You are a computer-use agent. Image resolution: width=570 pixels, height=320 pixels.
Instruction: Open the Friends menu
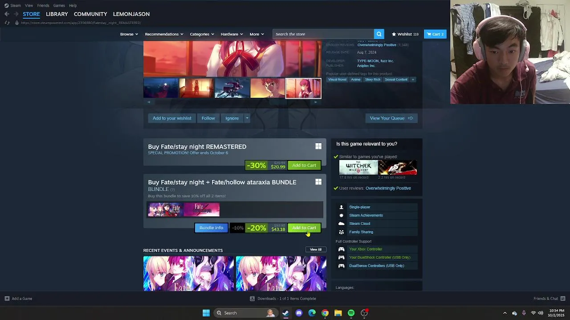click(x=43, y=5)
